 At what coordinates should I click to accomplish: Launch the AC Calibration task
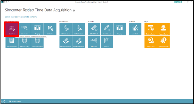(x=66, y=29)
